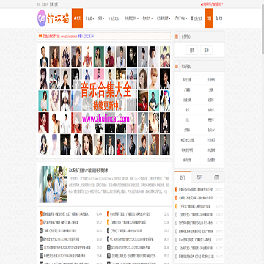Viewport: 264px width, 264px height.
Task: Expand the first dropdown nav item after home
Action: click(x=89, y=18)
